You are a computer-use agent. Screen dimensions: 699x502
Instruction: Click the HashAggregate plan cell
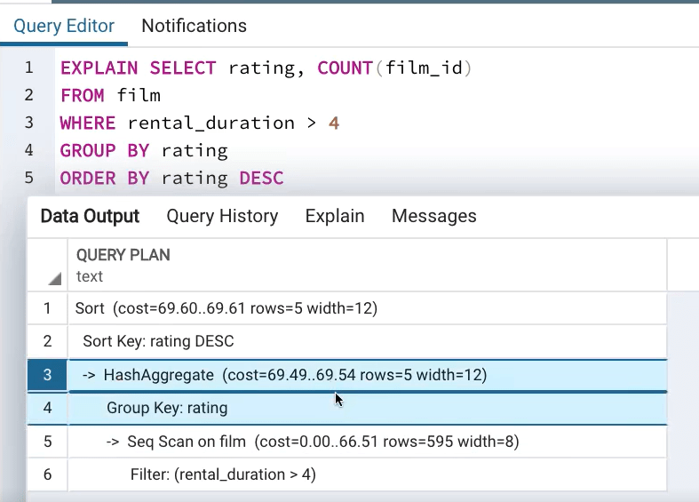pos(368,374)
